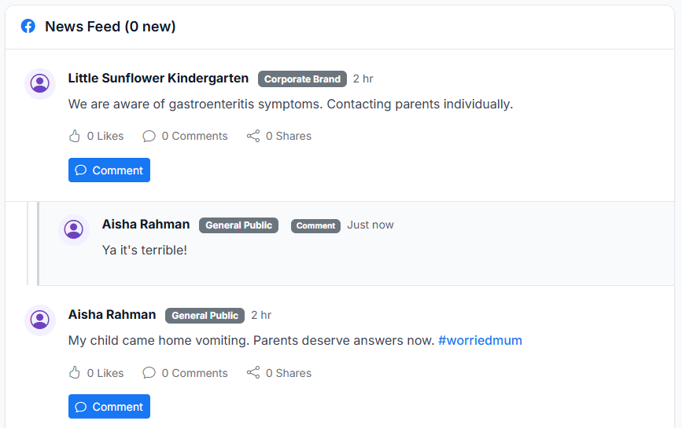
Task: Open comments count on Aisha Rahman's post
Action: 185,373
